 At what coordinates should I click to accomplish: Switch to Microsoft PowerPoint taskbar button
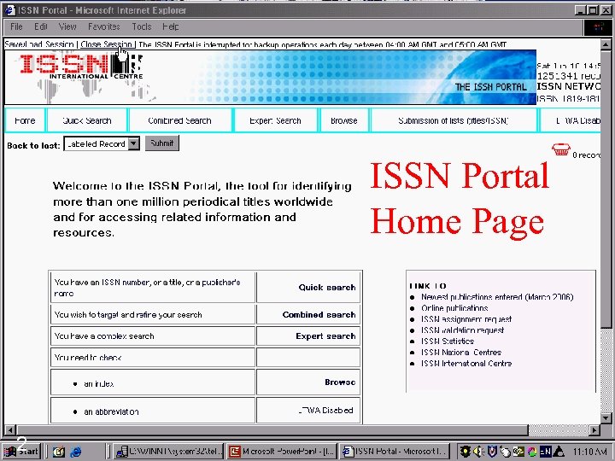[x=281, y=452]
